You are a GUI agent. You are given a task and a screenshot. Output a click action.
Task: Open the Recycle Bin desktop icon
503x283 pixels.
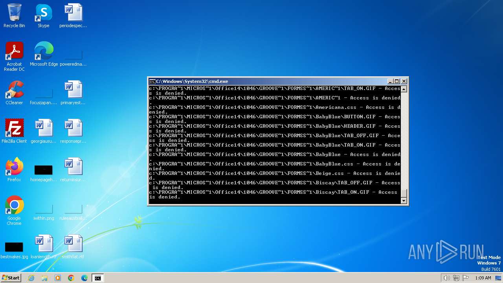coord(14,16)
